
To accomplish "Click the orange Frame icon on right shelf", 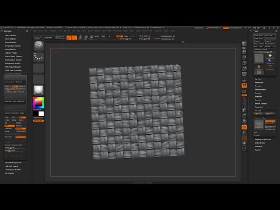I will tap(244, 86).
